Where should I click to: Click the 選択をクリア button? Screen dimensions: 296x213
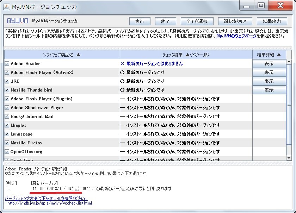click(235, 21)
